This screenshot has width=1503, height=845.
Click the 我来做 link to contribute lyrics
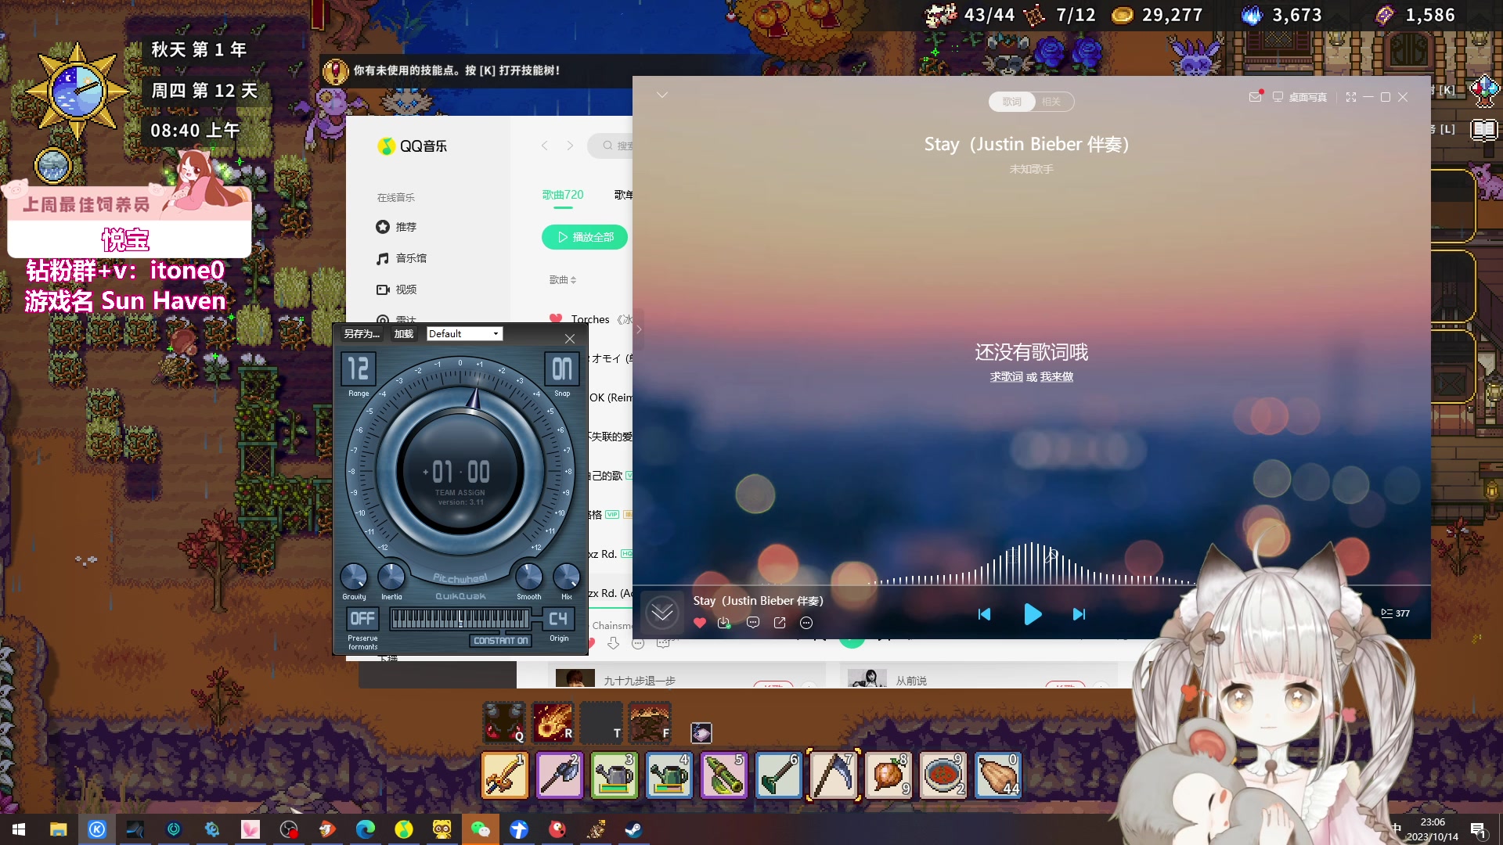coord(1057,376)
